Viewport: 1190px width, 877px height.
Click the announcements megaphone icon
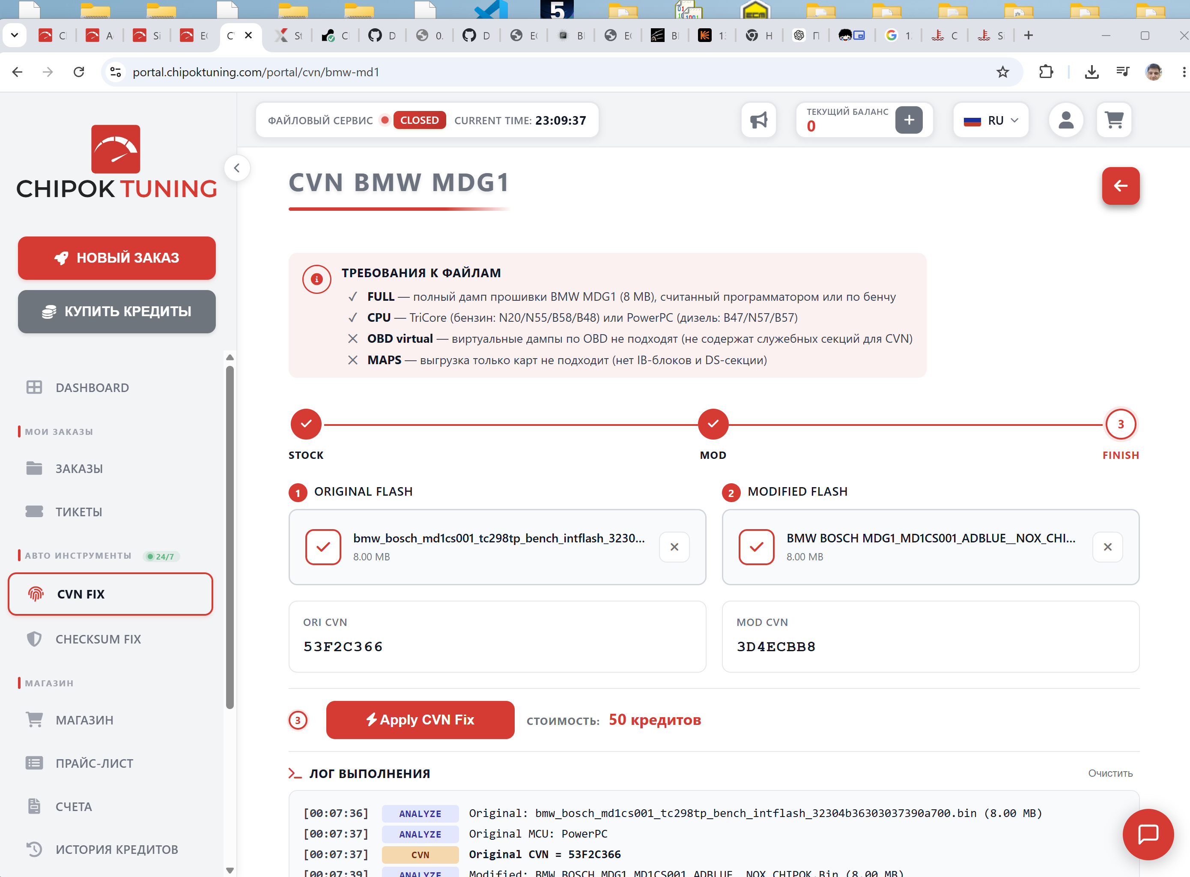point(759,120)
